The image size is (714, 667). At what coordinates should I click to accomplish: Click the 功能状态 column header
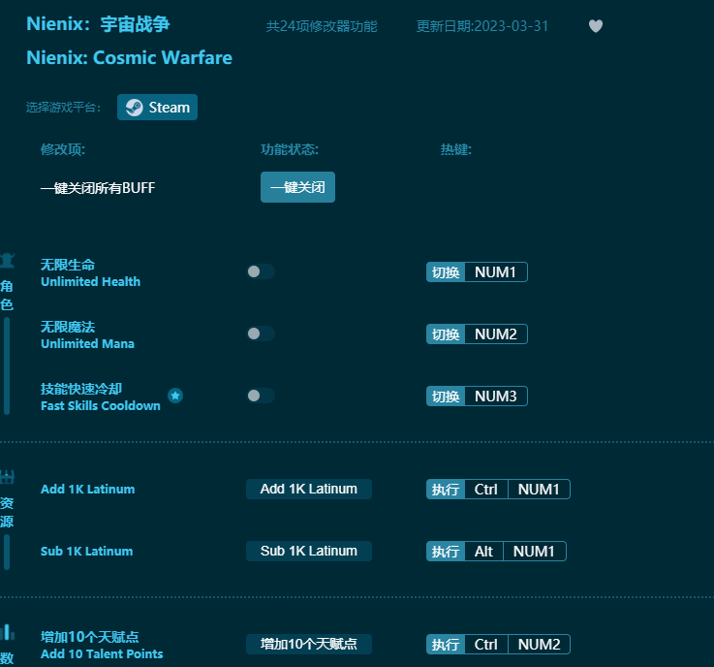(x=290, y=149)
